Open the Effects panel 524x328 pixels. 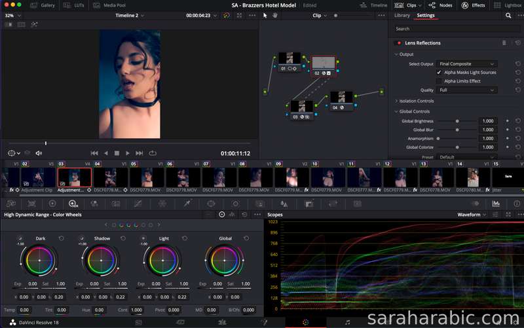click(x=473, y=5)
